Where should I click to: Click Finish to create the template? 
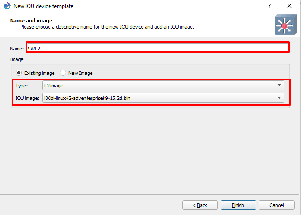(x=238, y=205)
